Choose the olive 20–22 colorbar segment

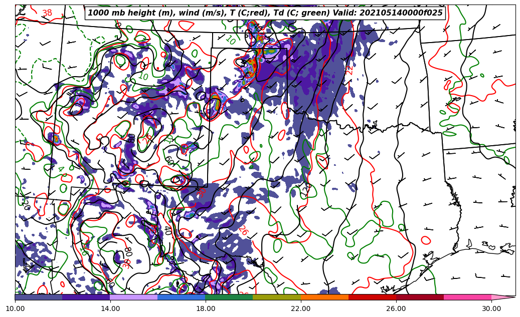coord(276,297)
